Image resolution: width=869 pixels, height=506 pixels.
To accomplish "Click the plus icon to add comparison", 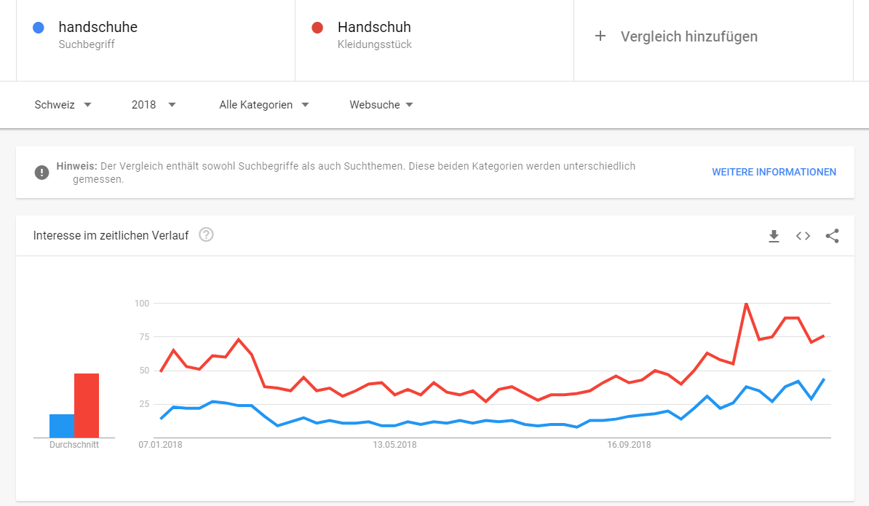I will pos(600,36).
